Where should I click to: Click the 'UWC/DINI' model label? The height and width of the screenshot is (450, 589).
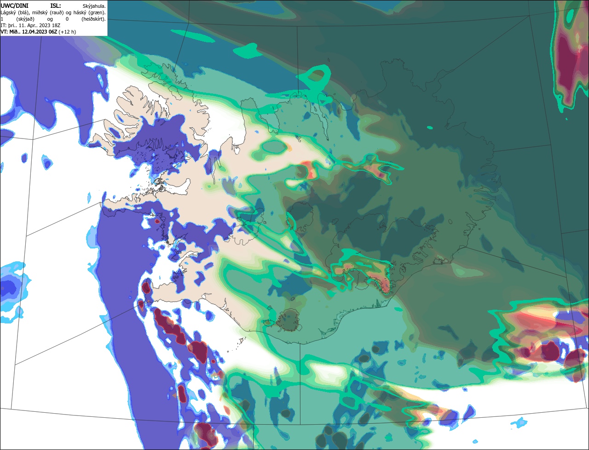[x=14, y=6]
